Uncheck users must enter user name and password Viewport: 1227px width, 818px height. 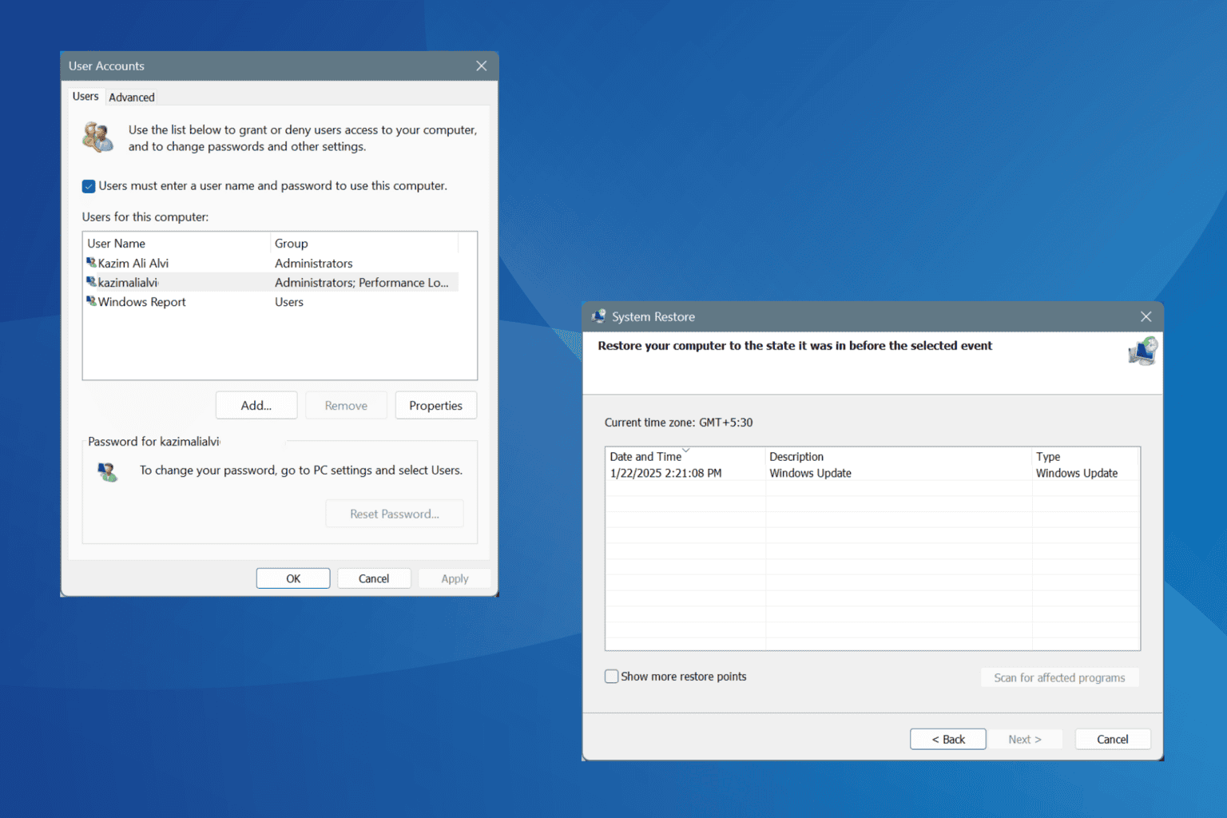89,186
